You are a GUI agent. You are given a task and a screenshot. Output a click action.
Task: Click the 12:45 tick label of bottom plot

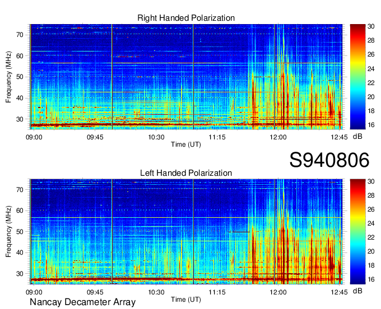click(339, 292)
